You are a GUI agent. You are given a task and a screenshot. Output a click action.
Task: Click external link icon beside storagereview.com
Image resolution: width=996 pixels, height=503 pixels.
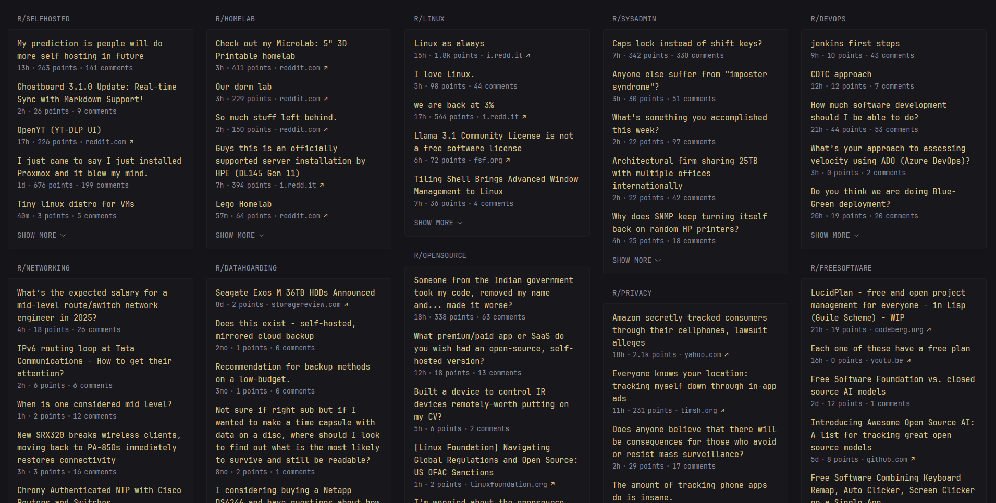[x=346, y=305]
